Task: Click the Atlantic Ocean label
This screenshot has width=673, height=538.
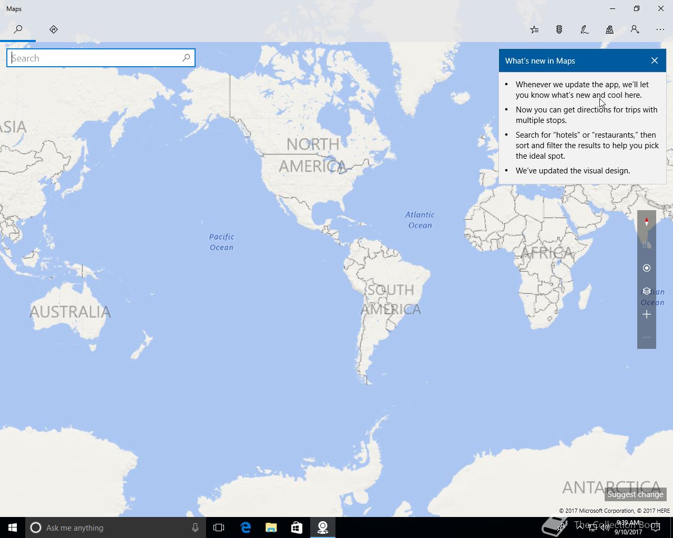Action: click(420, 220)
